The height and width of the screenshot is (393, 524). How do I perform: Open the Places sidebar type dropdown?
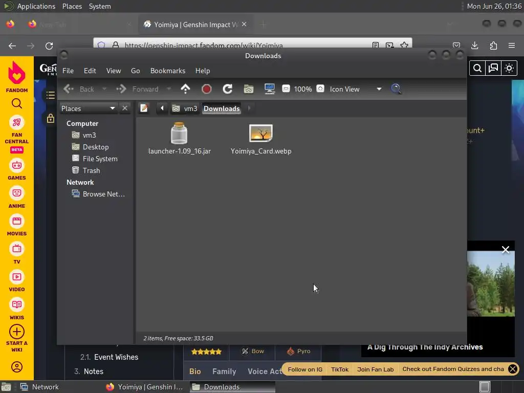tap(88, 108)
